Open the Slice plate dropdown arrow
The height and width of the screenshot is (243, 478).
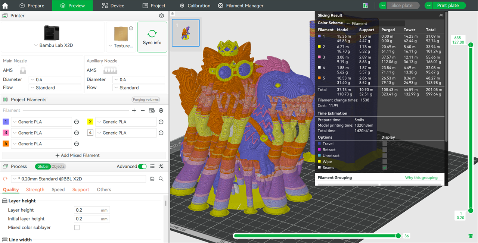tap(383, 6)
